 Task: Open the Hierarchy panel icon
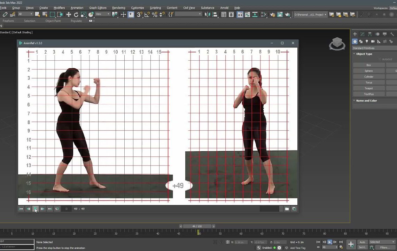pos(369,34)
